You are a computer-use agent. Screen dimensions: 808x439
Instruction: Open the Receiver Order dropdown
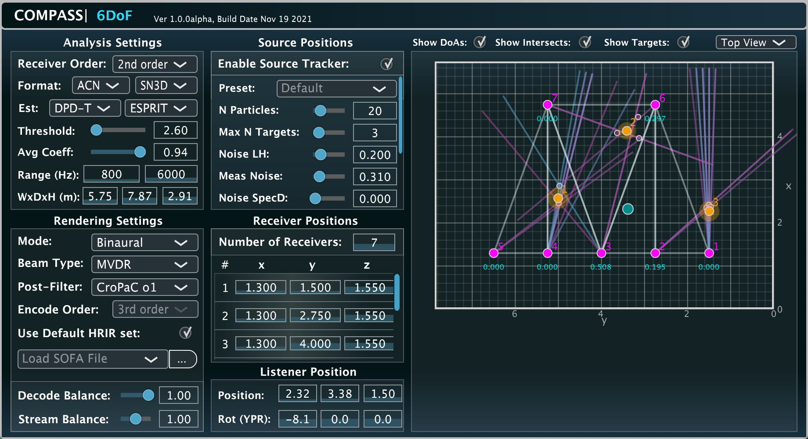(155, 64)
